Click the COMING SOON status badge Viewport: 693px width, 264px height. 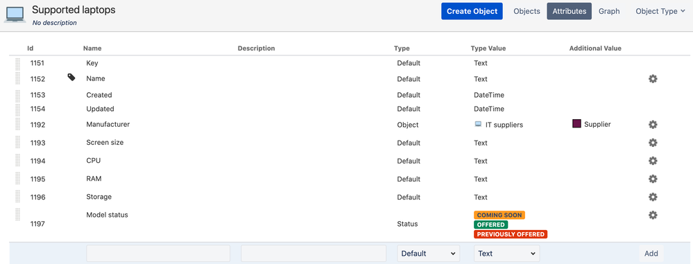click(x=499, y=215)
